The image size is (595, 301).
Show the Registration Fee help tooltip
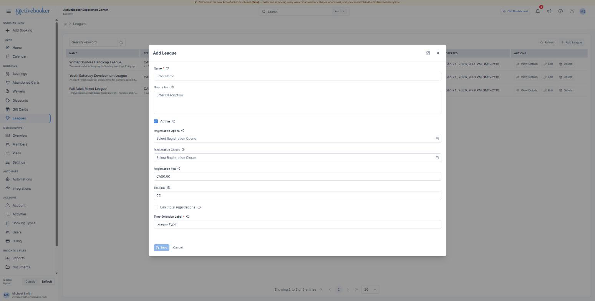point(179,169)
